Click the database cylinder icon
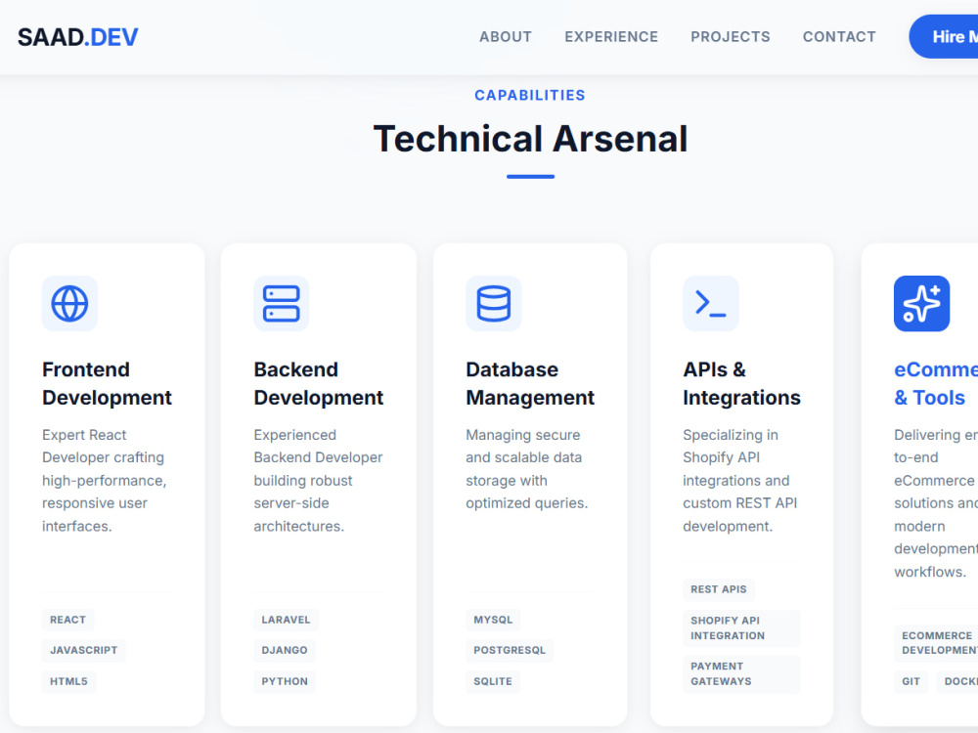The width and height of the screenshot is (978, 733). (493, 304)
